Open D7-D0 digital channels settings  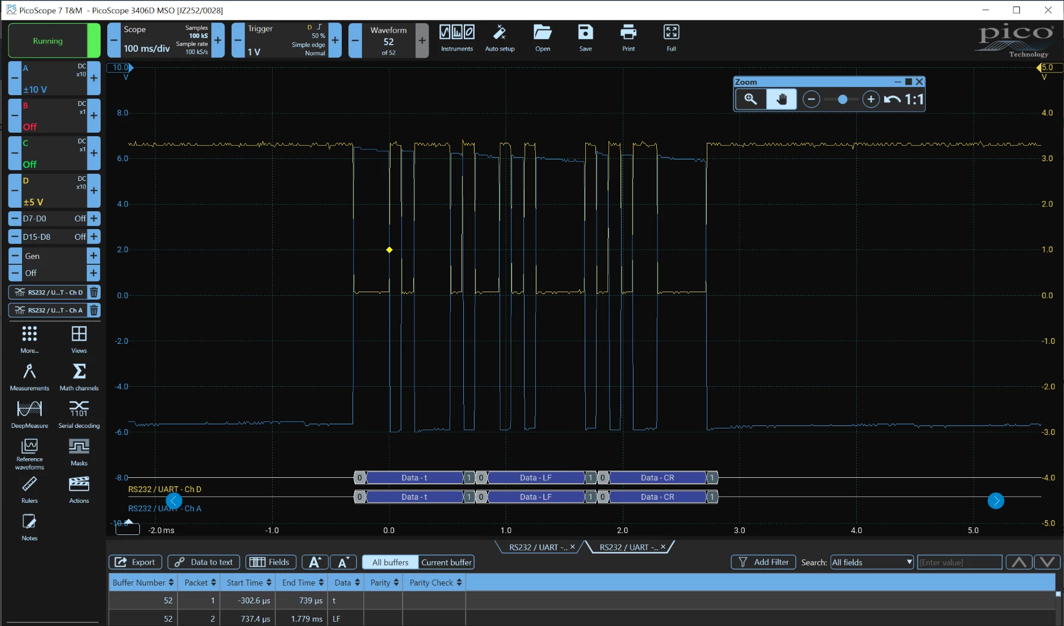[54, 218]
